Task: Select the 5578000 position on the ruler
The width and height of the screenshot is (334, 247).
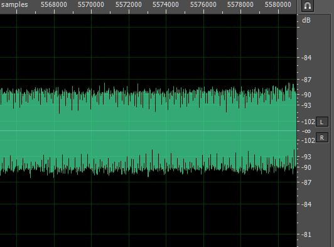Action: [x=240, y=4]
